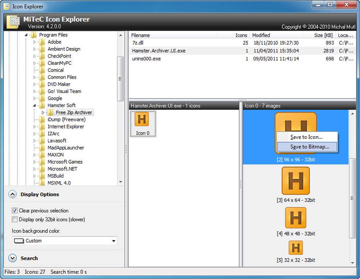Click the Common Files folder icon
This screenshot has width=360, height=279.
pos(42,77)
